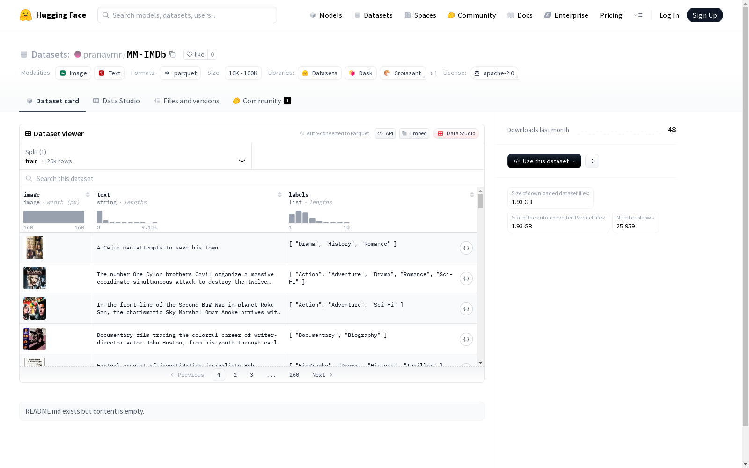Open the Enterprise page
Viewport: 749px width, 468px height.
tap(566, 15)
